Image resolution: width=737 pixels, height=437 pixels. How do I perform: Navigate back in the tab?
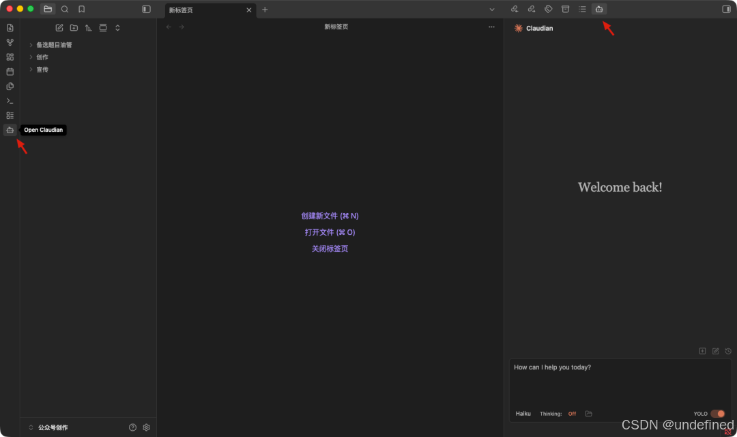click(169, 27)
